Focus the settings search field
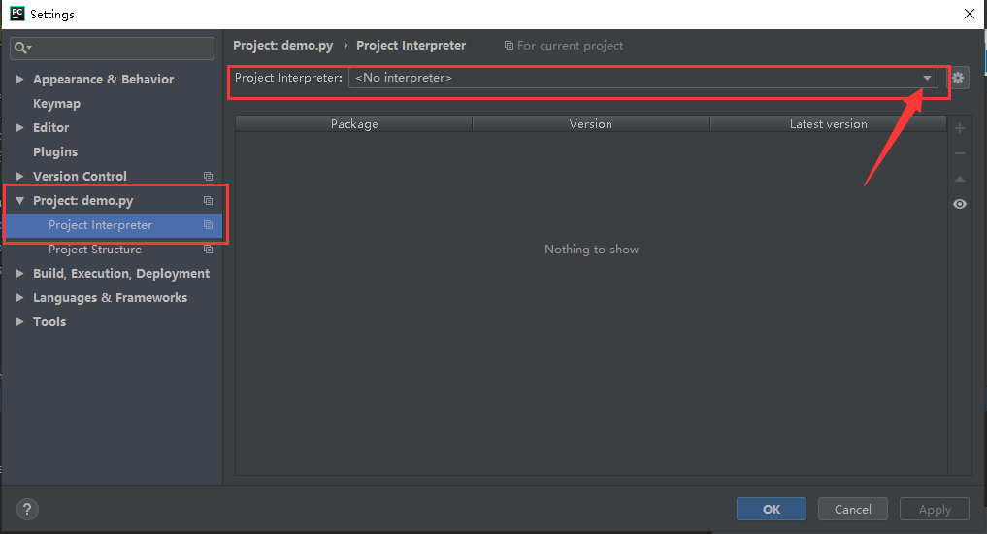Screen dimensions: 987x534 112,48
